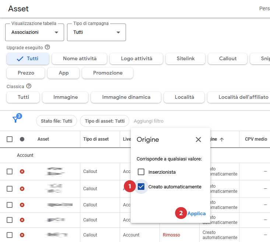The height and width of the screenshot is (242, 270).
Task: Select the checkbox in the Rimosso row
Action: tap(10, 235)
